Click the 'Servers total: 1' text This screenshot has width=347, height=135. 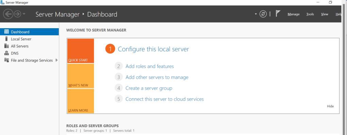click(123, 131)
